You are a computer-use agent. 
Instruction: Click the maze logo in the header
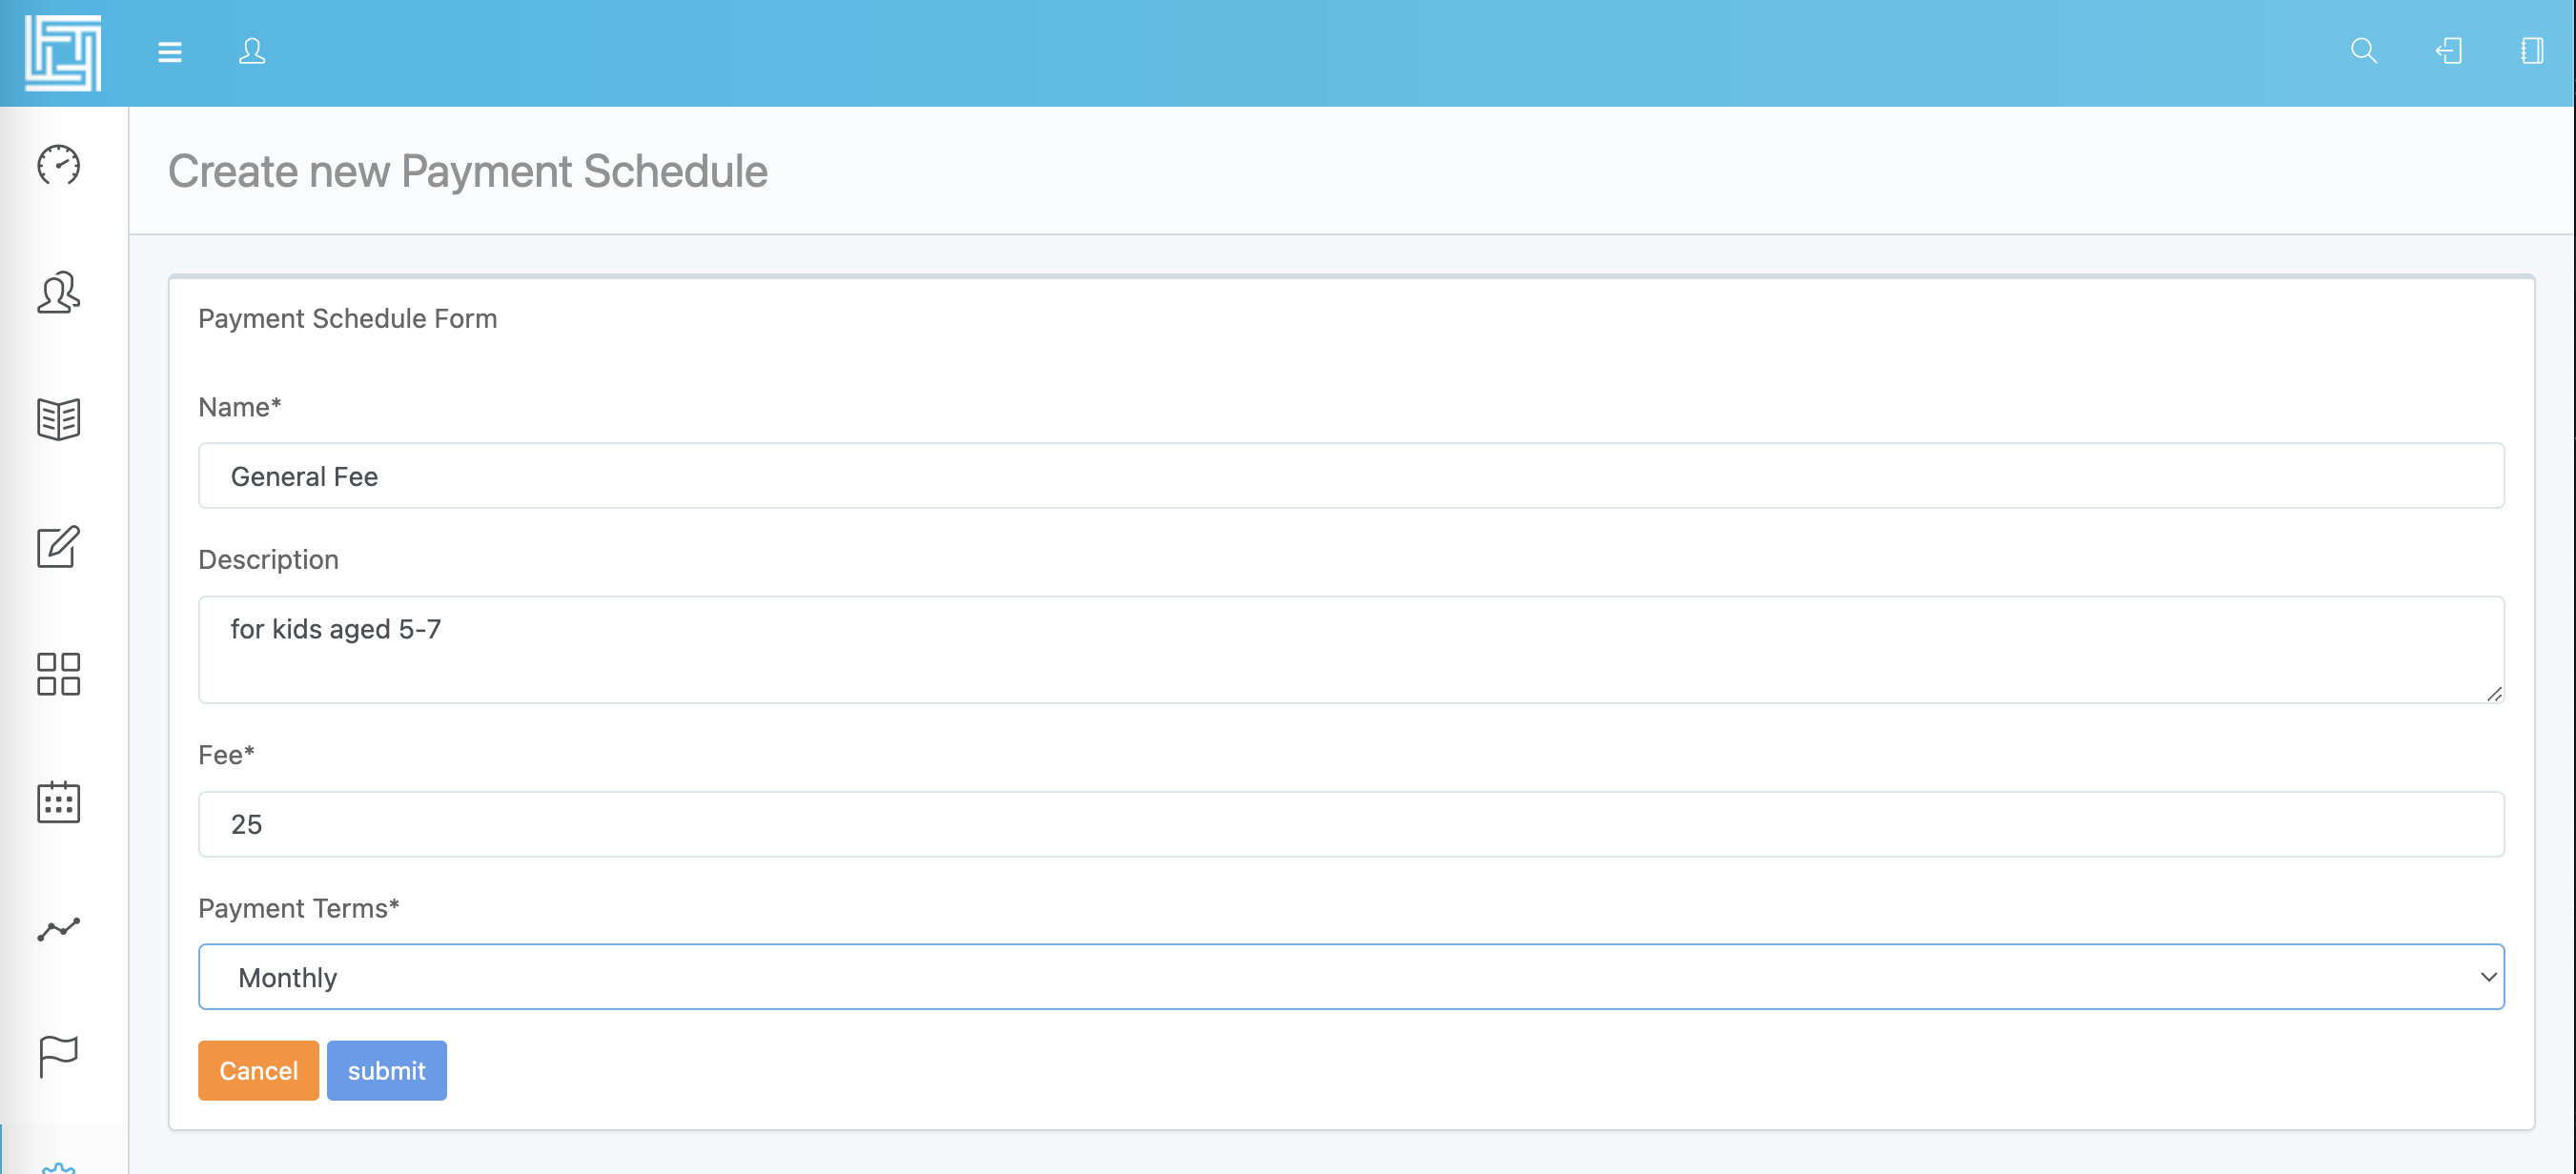63,53
